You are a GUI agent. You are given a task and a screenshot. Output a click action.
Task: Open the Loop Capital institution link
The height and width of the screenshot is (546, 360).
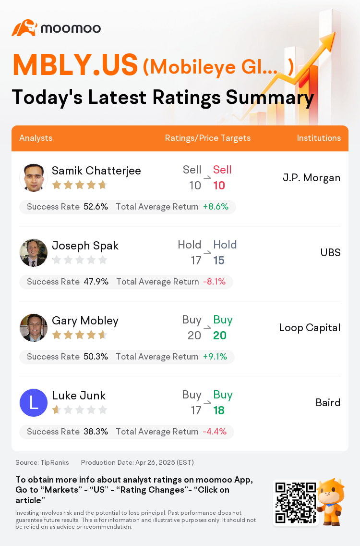310,328
